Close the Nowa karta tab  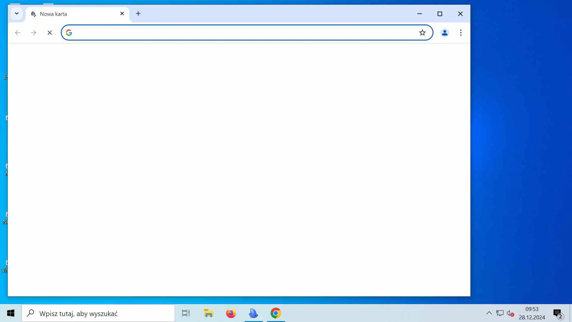[x=122, y=14]
